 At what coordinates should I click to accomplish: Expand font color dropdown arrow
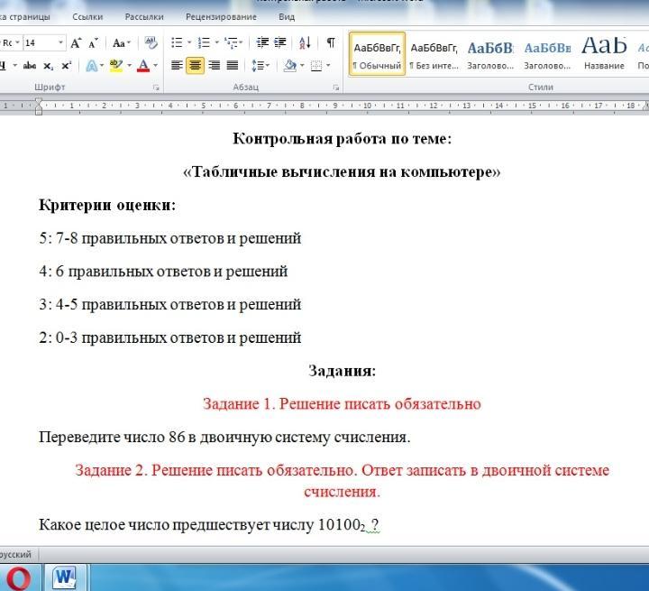[x=156, y=66]
